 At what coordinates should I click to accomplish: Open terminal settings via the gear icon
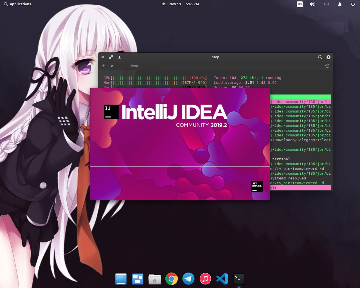[x=328, y=57]
